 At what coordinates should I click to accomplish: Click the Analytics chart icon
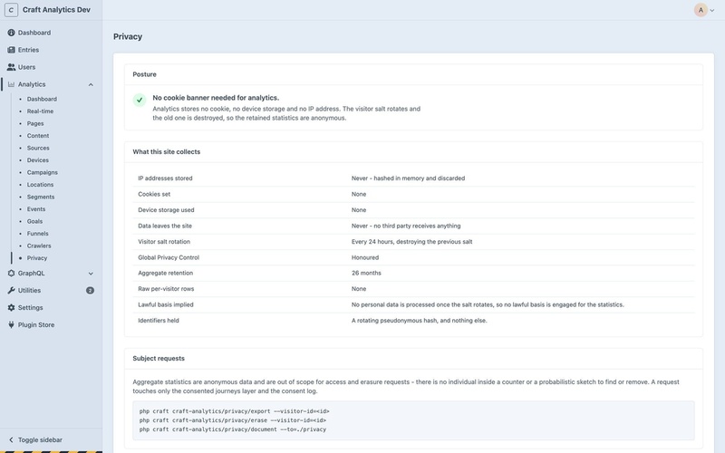[11, 84]
